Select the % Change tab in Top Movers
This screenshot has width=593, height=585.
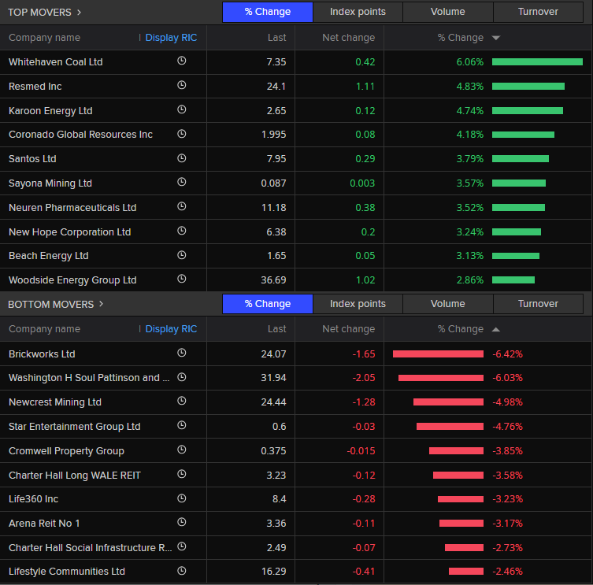268,12
